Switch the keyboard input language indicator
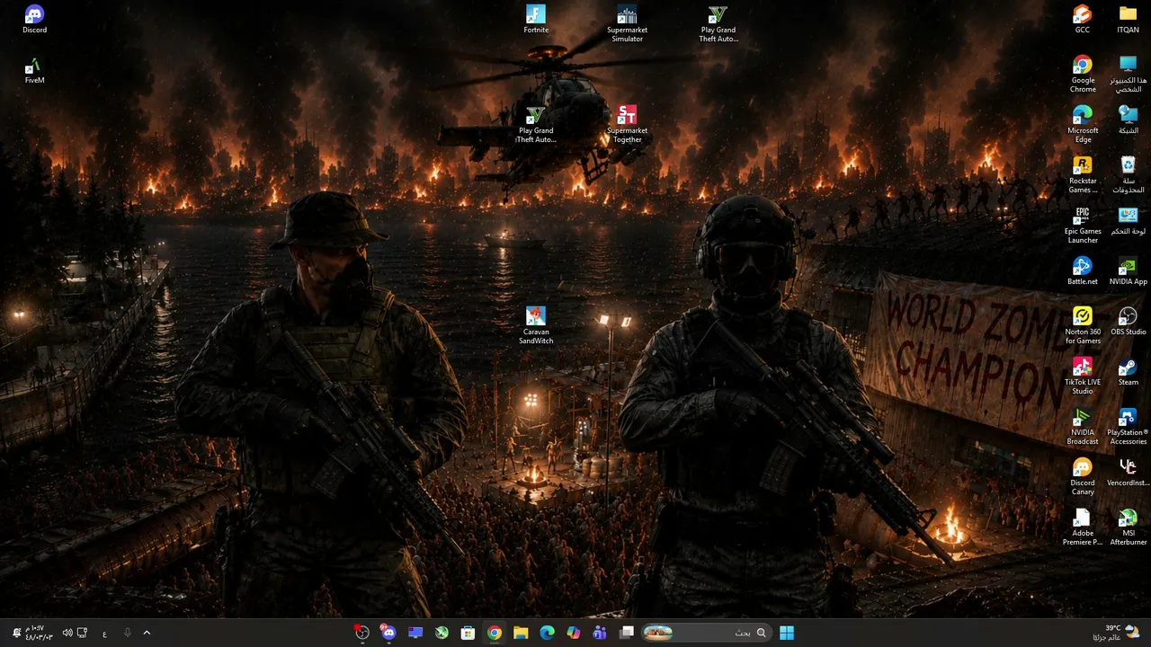Screen dimensions: 1151x647 point(104,633)
